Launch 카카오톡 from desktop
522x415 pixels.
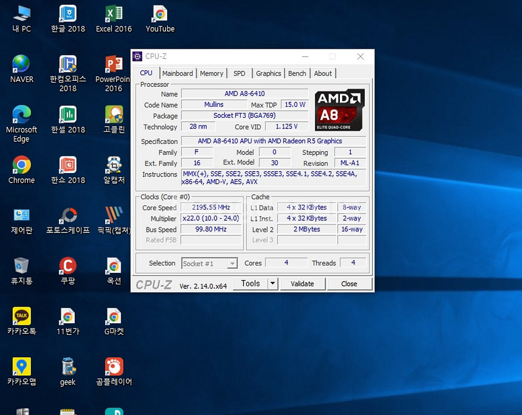coord(22,321)
